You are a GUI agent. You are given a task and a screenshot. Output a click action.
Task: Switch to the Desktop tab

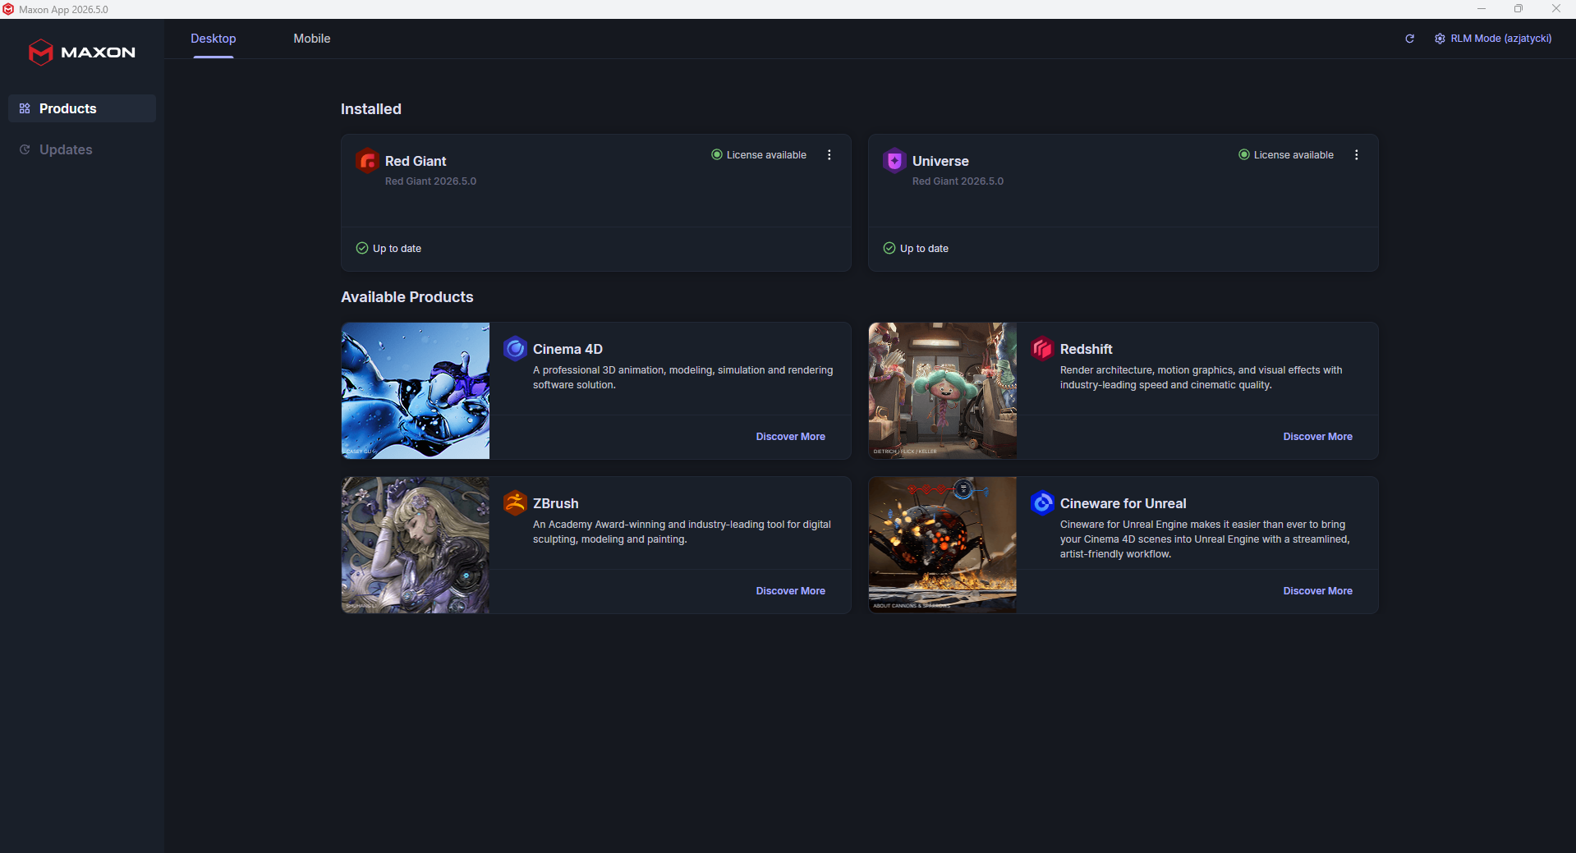coord(214,39)
